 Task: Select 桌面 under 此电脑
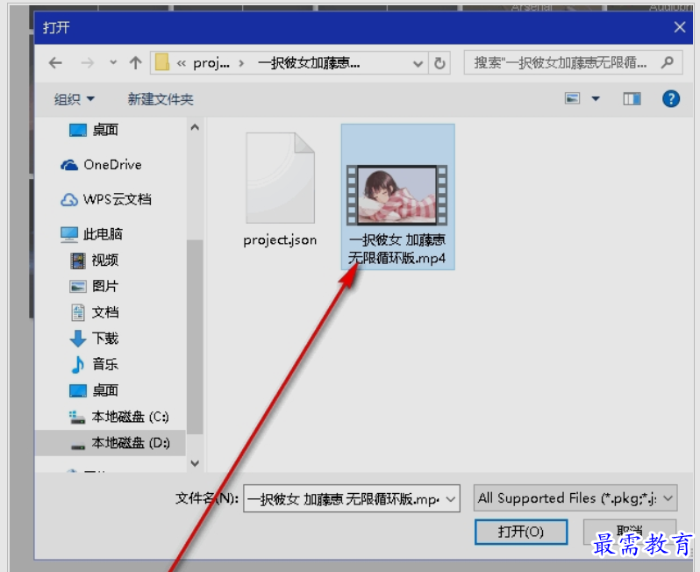point(105,390)
